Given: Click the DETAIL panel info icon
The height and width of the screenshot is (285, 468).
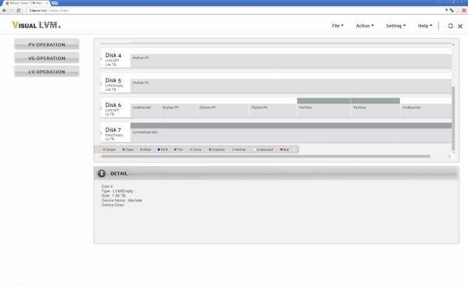Looking at the screenshot, I should point(102,173).
